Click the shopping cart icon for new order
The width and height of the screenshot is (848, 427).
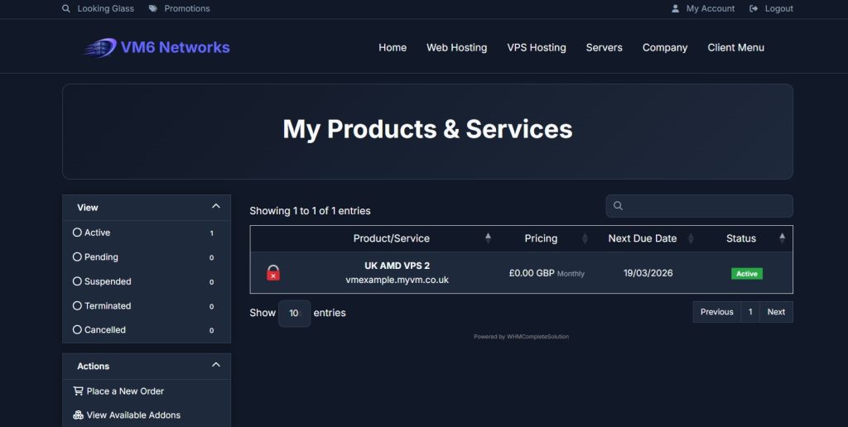[x=79, y=391]
